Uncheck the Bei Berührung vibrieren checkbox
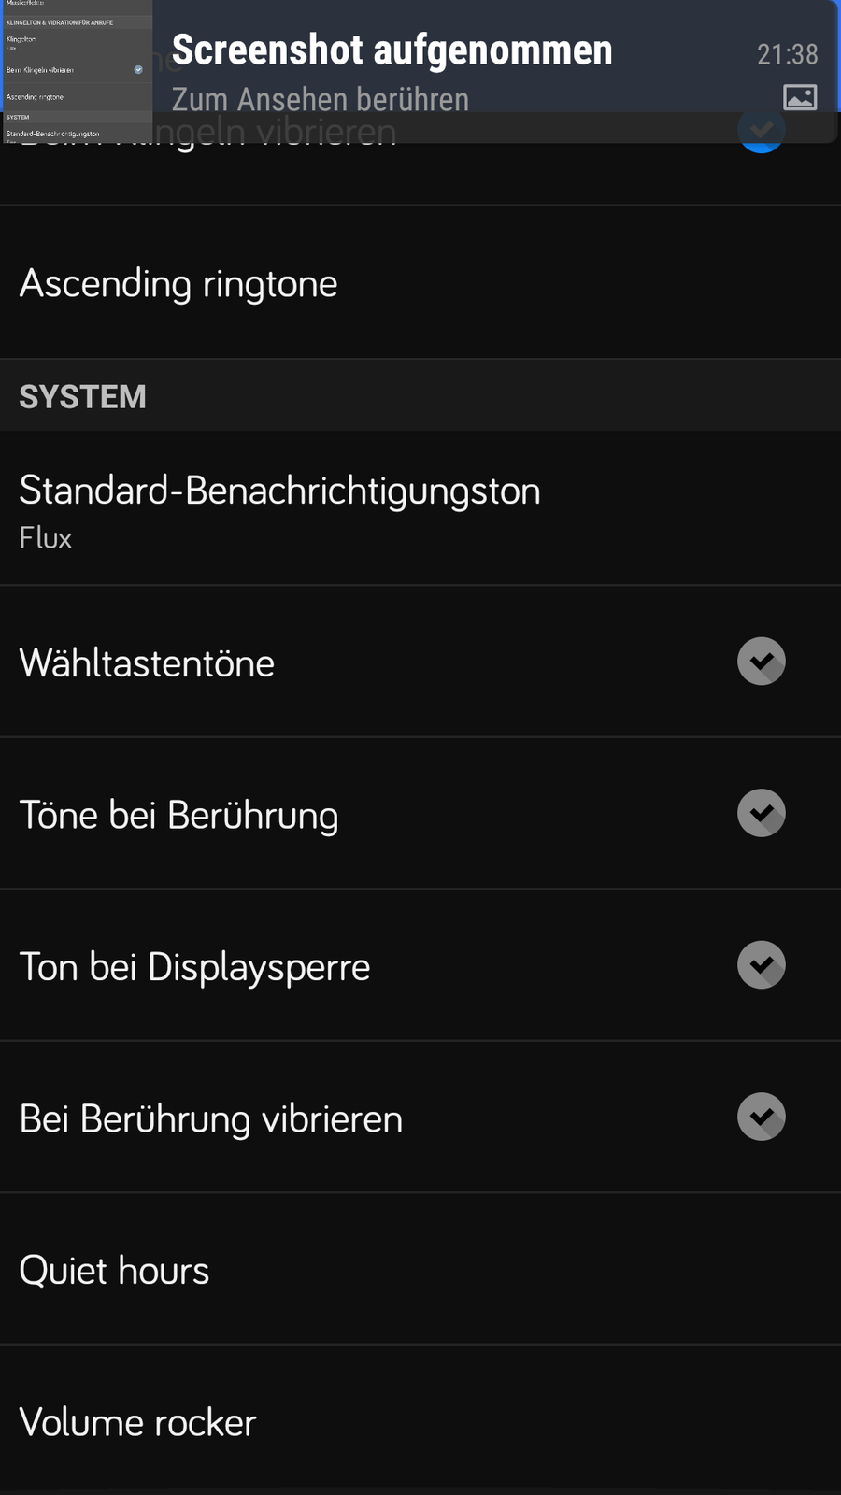841x1495 pixels. click(762, 1117)
